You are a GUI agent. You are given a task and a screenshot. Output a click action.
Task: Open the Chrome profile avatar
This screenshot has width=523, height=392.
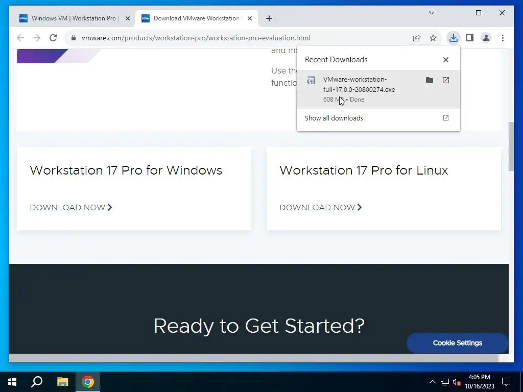486,38
